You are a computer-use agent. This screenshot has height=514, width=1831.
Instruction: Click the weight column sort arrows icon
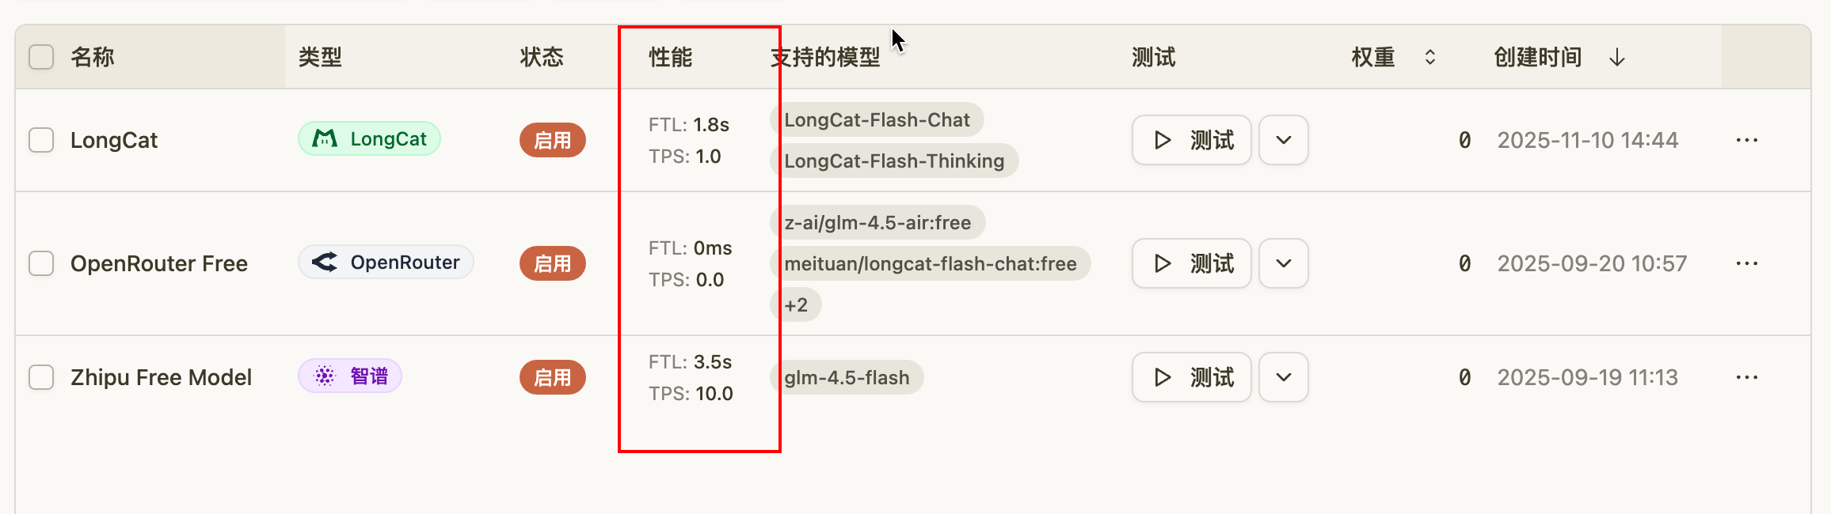pyautogui.click(x=1430, y=57)
